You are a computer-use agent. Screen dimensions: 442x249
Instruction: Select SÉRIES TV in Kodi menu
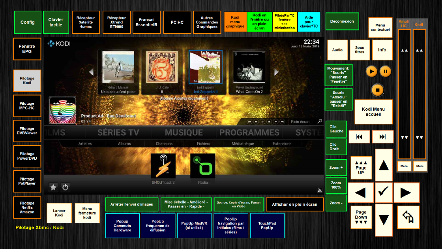click(x=118, y=132)
